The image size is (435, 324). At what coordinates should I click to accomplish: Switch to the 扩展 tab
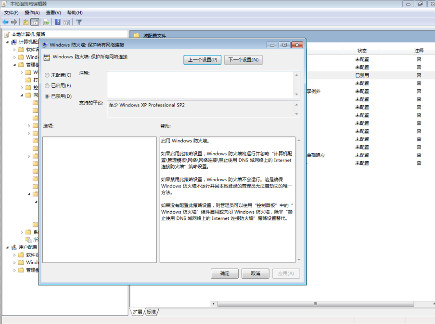pos(137,312)
